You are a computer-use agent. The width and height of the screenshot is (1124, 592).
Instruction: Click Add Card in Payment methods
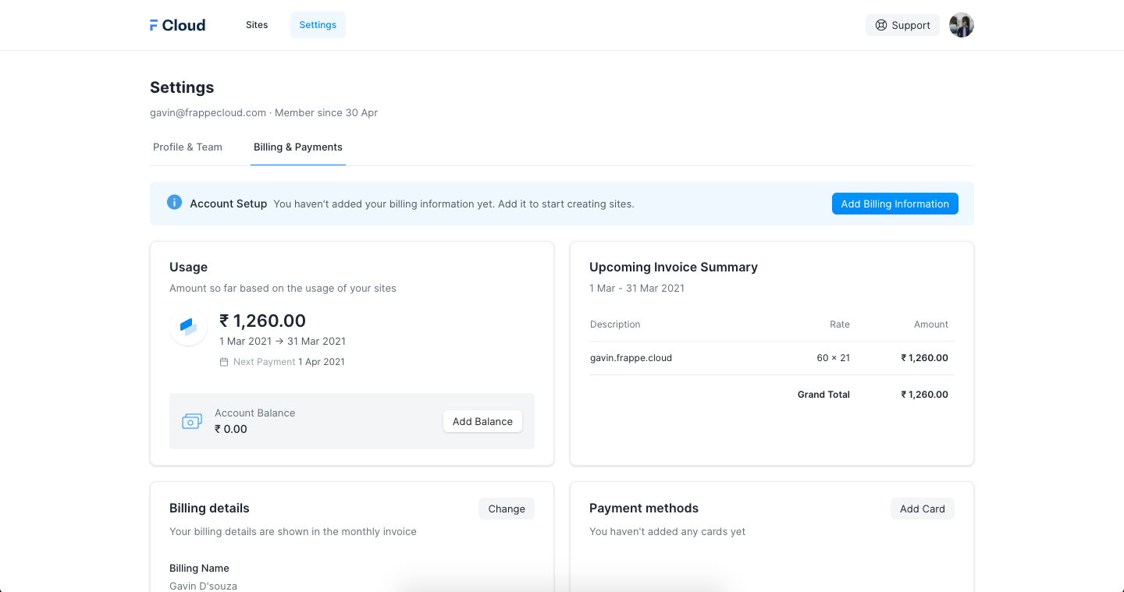[x=922, y=509]
